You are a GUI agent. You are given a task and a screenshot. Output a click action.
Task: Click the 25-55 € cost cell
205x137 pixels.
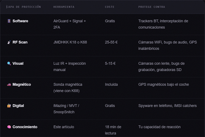click(x=111, y=42)
